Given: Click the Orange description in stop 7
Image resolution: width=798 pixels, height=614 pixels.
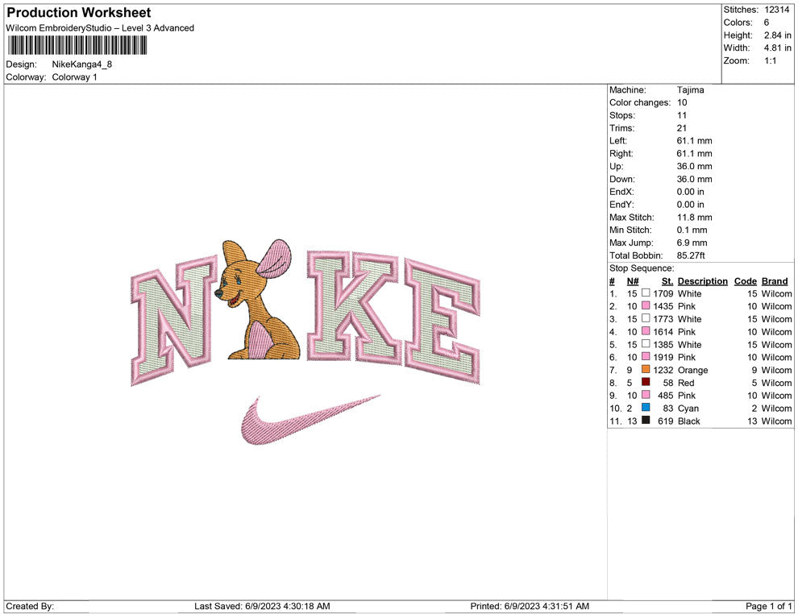Looking at the screenshot, I should [x=692, y=370].
